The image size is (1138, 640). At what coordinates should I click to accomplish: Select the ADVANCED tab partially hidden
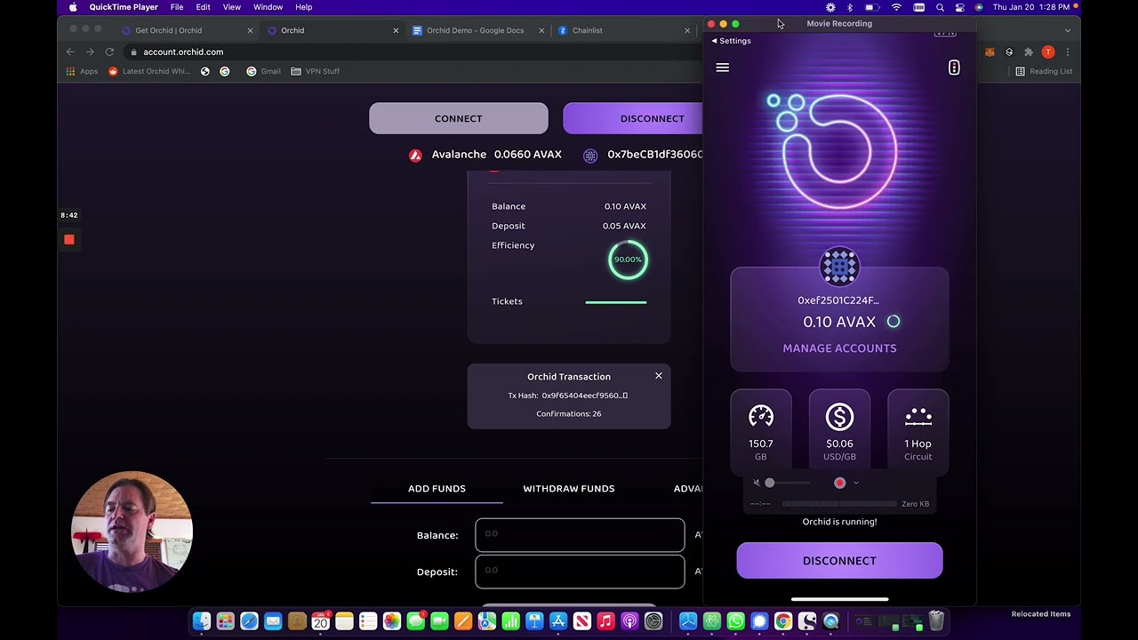click(688, 489)
